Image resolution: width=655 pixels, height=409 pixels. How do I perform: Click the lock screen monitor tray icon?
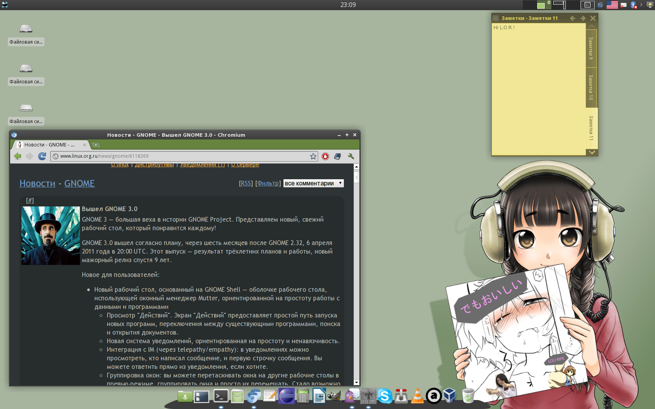click(x=650, y=5)
